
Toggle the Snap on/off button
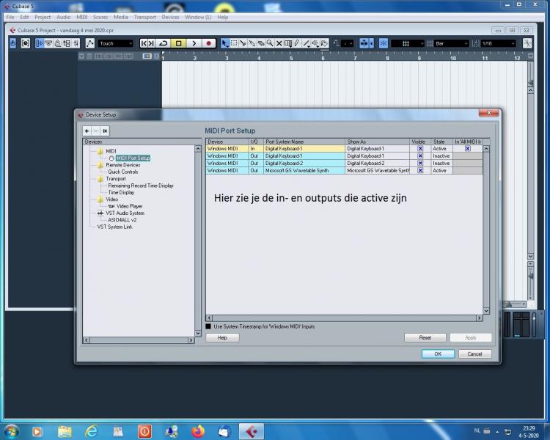(383, 43)
